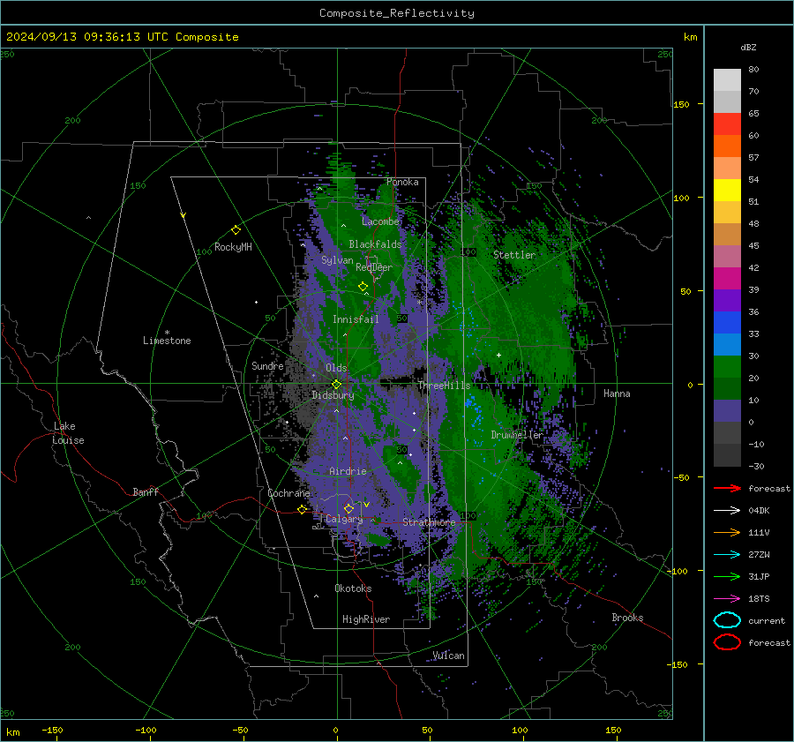
Task: Click the Ponoka town label
Action: [402, 183]
